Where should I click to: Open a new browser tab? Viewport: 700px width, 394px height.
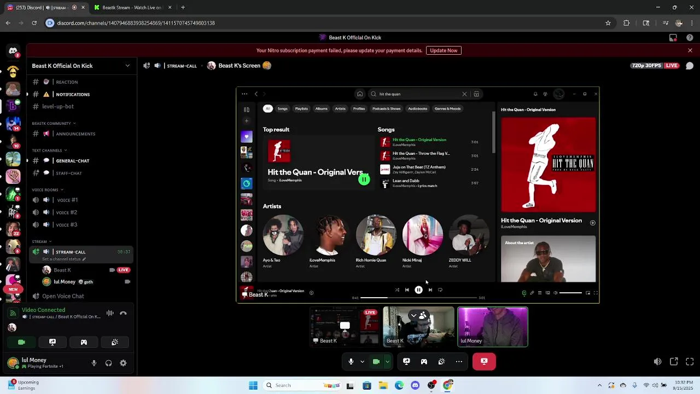pos(183,8)
